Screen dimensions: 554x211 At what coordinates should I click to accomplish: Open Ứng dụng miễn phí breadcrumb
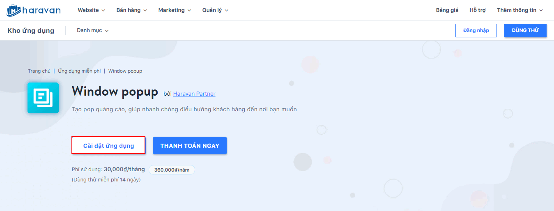[79, 71]
